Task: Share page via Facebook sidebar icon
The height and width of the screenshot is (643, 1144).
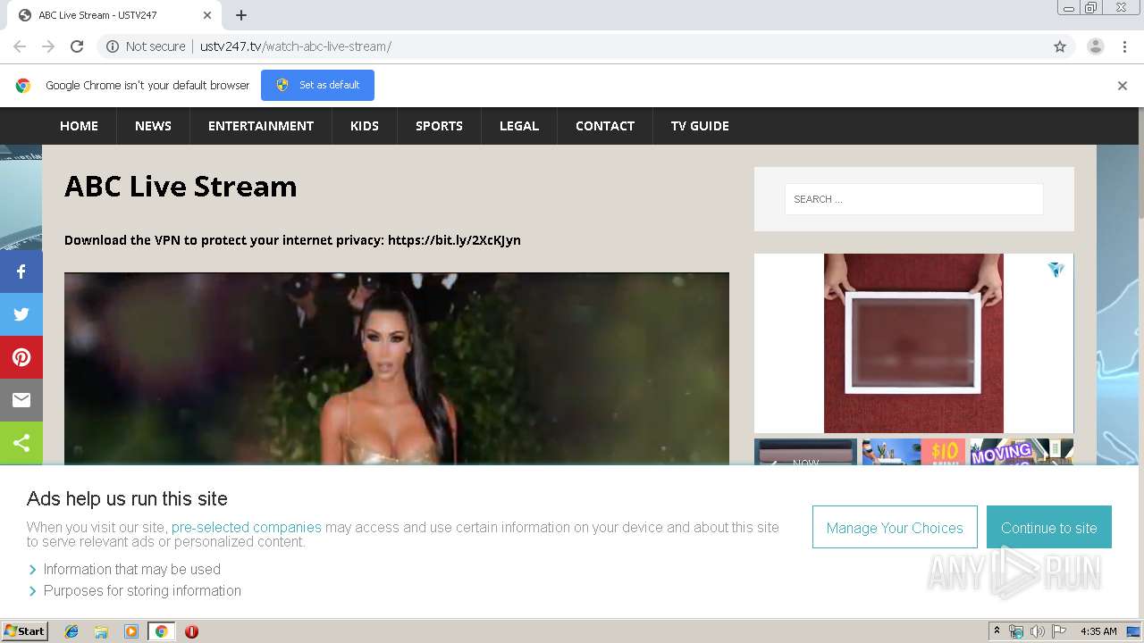Action: pos(21,271)
